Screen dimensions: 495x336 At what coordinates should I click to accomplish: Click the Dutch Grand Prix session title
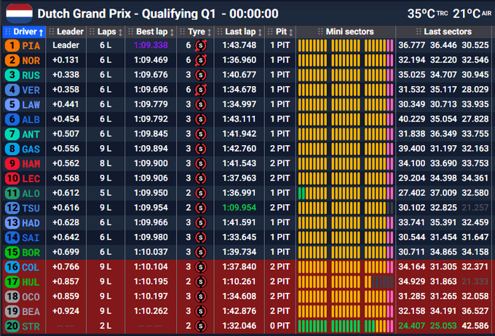(157, 13)
